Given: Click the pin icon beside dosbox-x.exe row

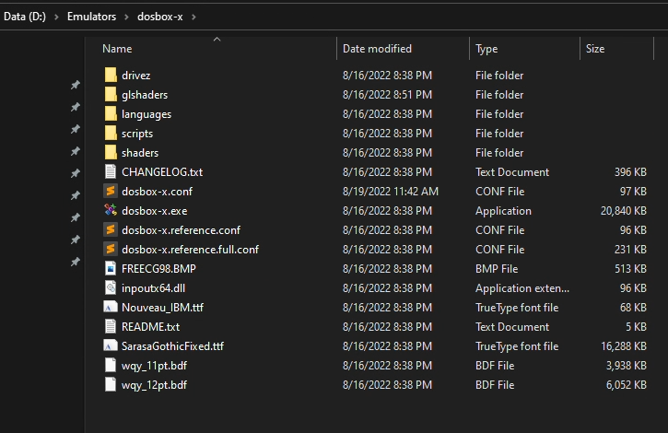Looking at the screenshot, I should coord(75,217).
